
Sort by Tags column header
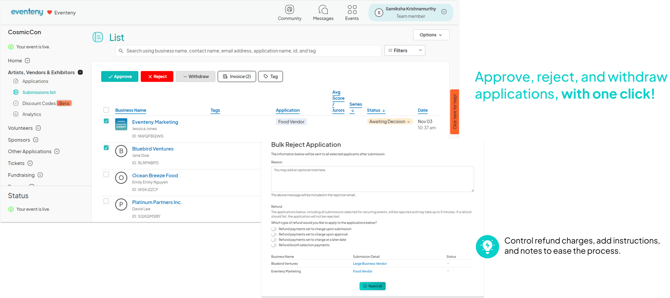[x=215, y=110]
